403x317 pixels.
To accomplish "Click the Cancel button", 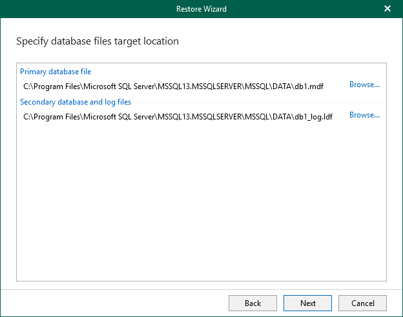I will point(362,303).
